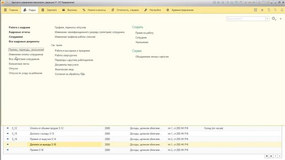Open Графики, переносы отпусков link
Viewport: 285px width, 160px height.
[70, 28]
